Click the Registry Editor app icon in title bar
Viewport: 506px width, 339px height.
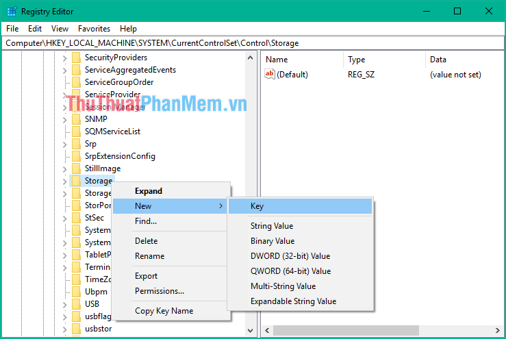(x=12, y=11)
